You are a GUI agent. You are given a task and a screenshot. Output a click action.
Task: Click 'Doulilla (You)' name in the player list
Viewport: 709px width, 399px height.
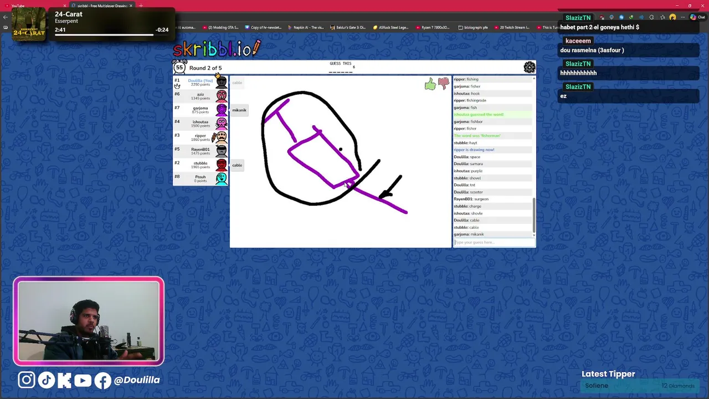(x=200, y=80)
